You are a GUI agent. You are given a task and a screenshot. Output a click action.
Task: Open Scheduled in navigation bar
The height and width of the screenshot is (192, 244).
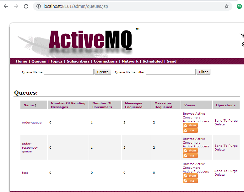(x=153, y=61)
